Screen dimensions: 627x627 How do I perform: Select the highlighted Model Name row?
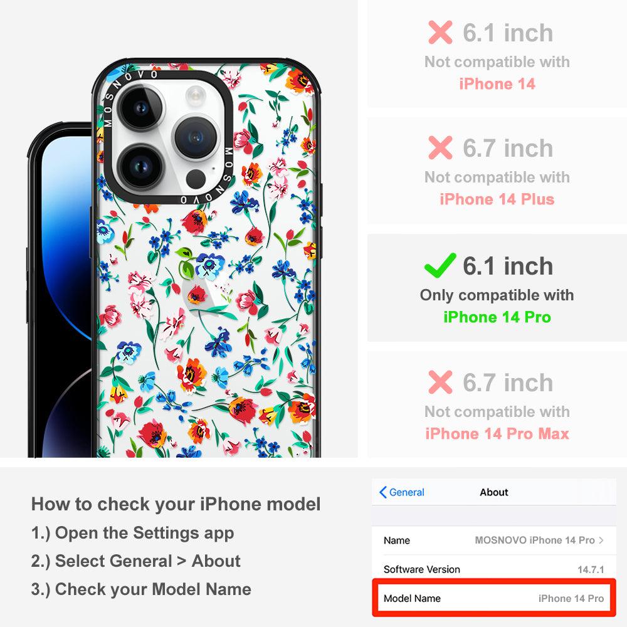493,598
